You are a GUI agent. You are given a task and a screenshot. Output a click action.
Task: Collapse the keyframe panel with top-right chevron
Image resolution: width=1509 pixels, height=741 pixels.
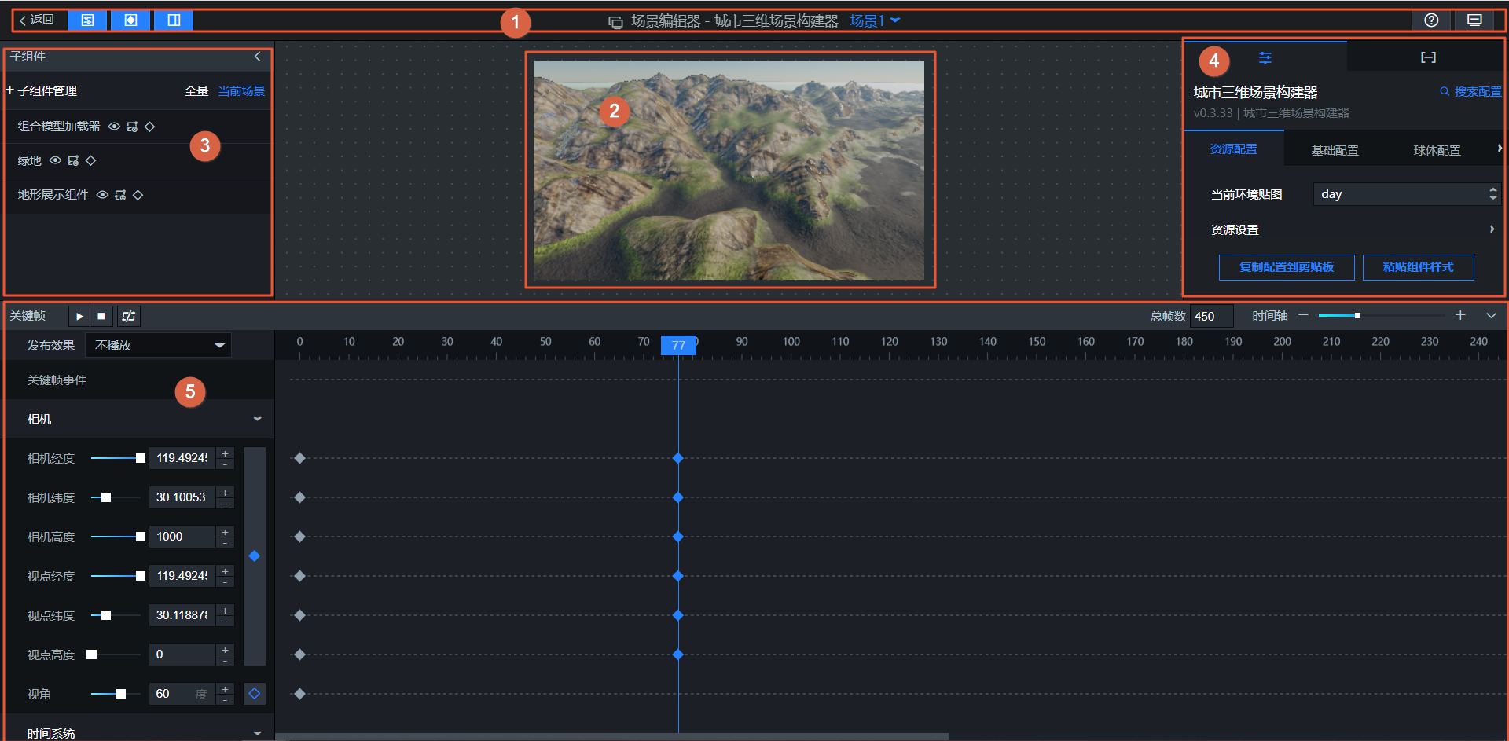tap(1491, 315)
